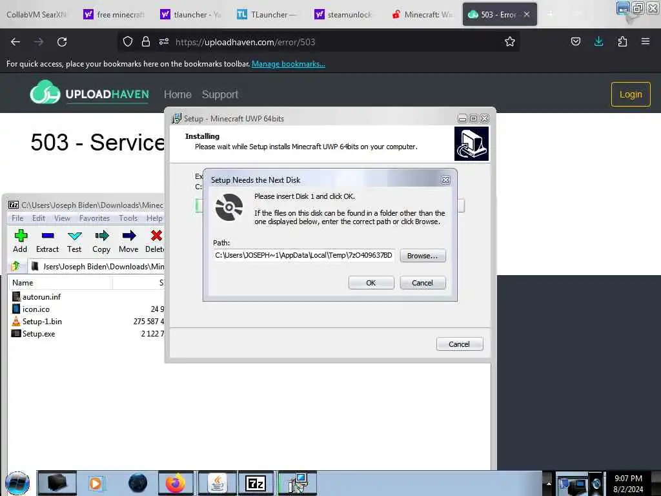Click Cancel in the Next Disk dialog
This screenshot has height=496, width=661.
(x=422, y=283)
